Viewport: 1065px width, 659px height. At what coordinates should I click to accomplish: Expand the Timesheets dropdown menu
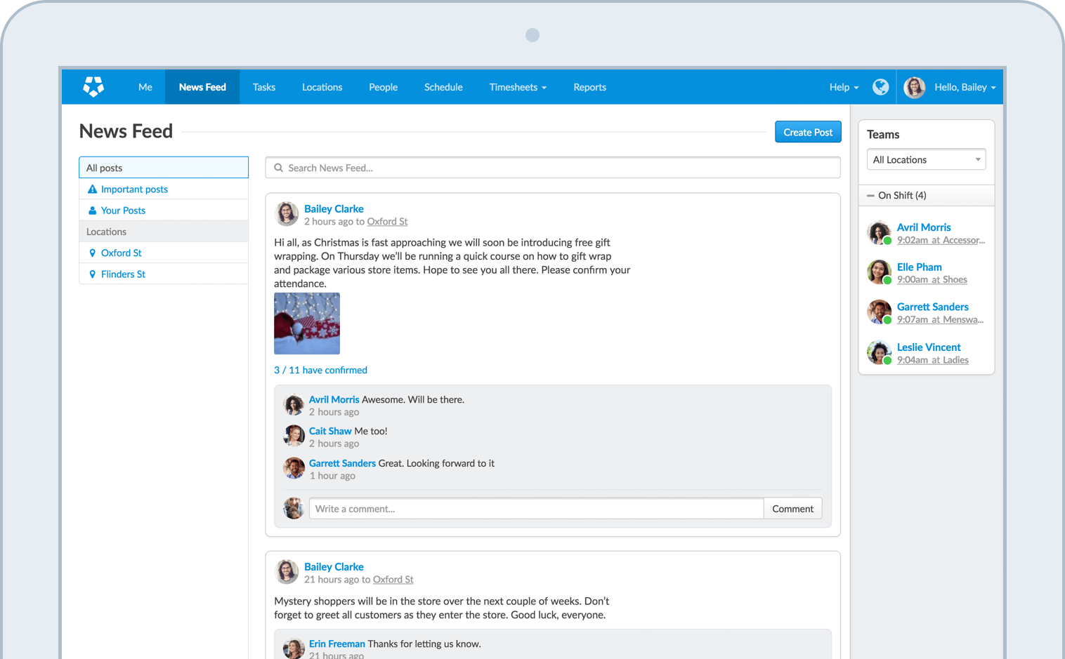click(518, 87)
